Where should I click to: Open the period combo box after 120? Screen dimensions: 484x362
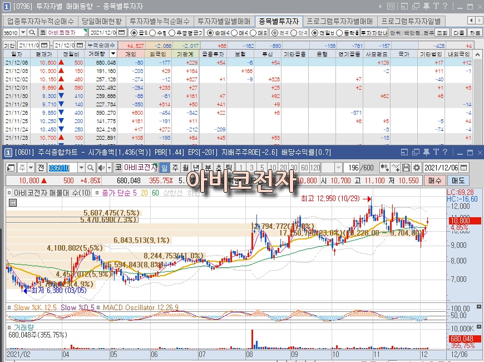(338, 168)
